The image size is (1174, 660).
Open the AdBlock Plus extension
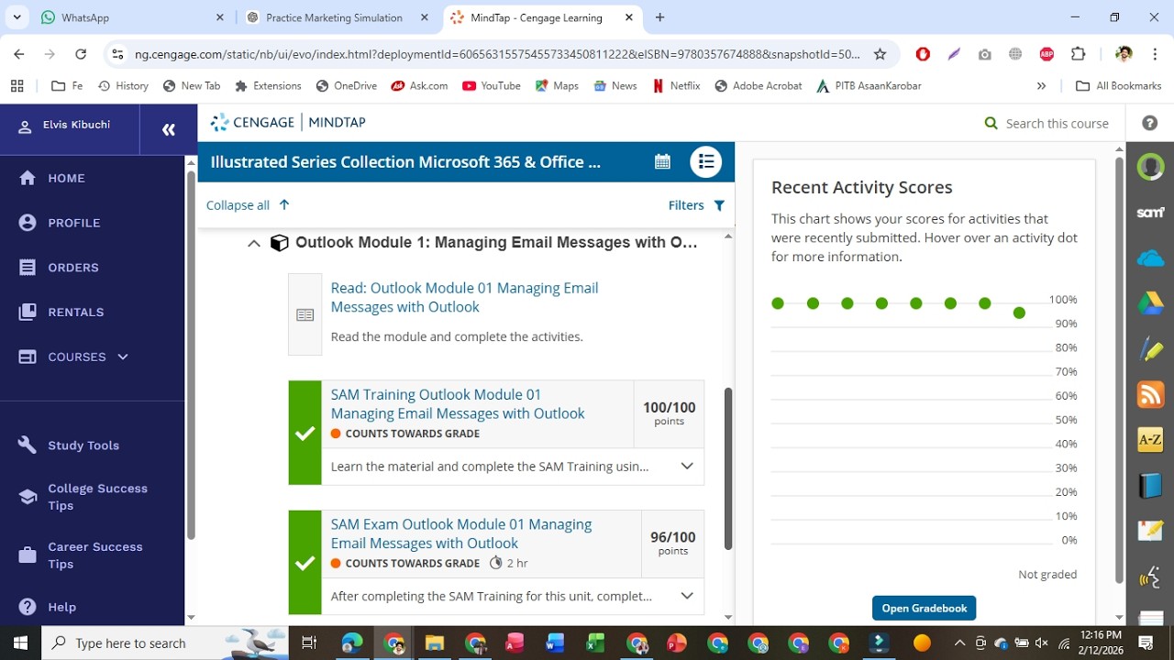(x=1047, y=54)
